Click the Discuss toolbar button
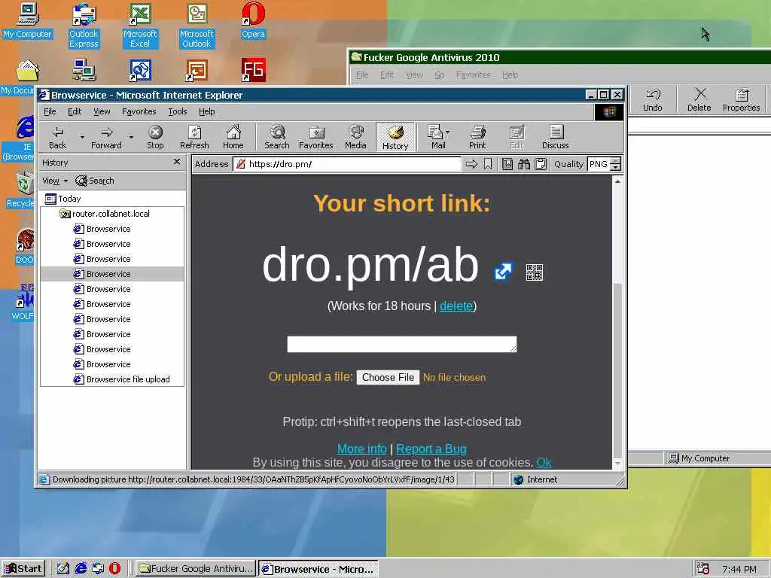The image size is (771, 578). click(555, 137)
